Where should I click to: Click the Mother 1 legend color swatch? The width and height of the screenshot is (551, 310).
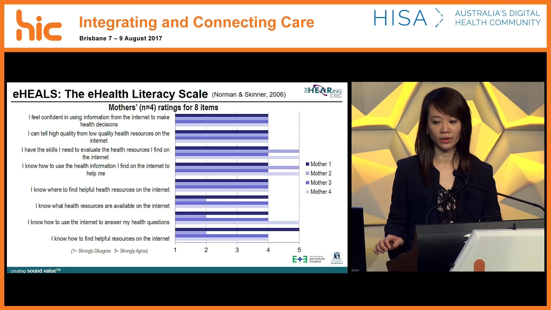coord(307,164)
